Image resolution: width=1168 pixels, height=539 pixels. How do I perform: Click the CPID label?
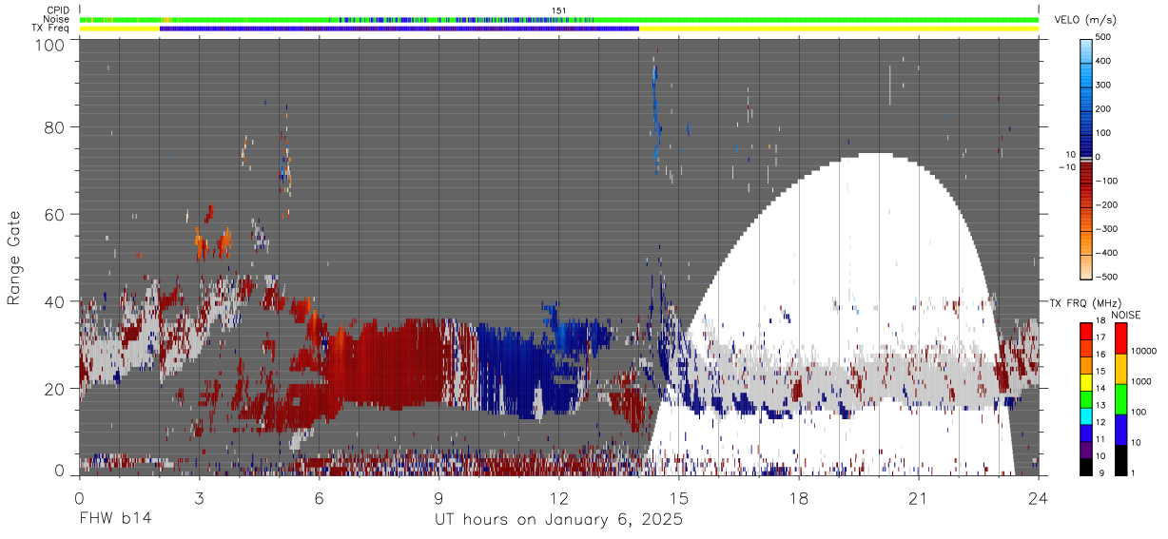[x=58, y=10]
